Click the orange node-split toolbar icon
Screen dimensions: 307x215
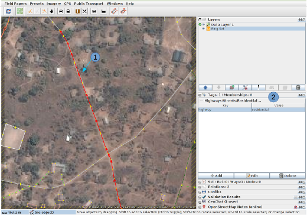pos(44,11)
